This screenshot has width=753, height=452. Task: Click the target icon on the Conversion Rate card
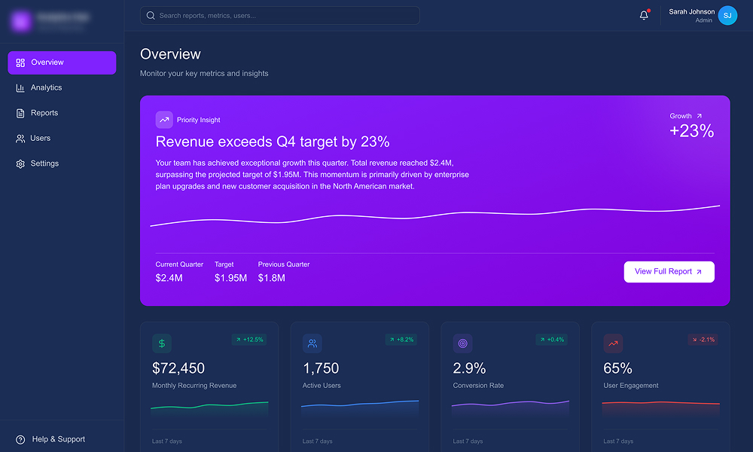tap(462, 343)
